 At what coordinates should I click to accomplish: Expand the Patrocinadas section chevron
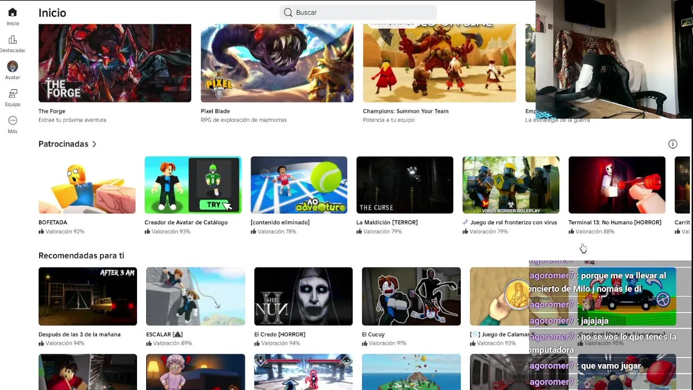[94, 144]
